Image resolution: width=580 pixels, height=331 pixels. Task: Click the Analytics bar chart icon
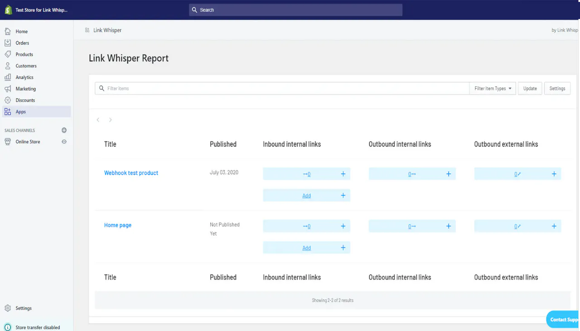(8, 77)
